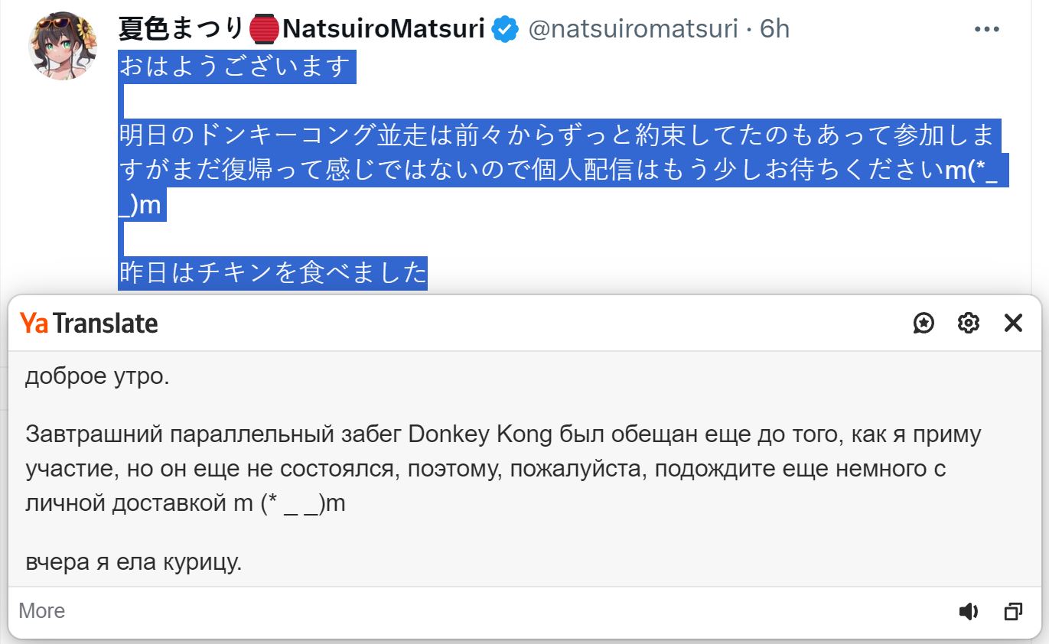Click the blue verified badge

tap(505, 30)
